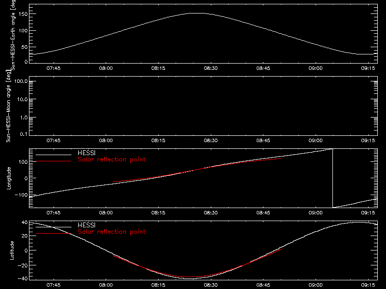Click 08:15 time label under Longitude plot
The width and height of the screenshot is (386, 289).
(x=158, y=213)
